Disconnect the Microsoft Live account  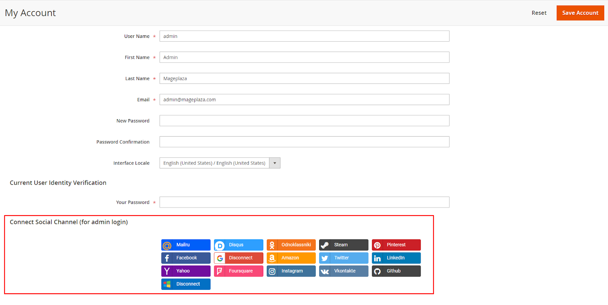coord(188,284)
